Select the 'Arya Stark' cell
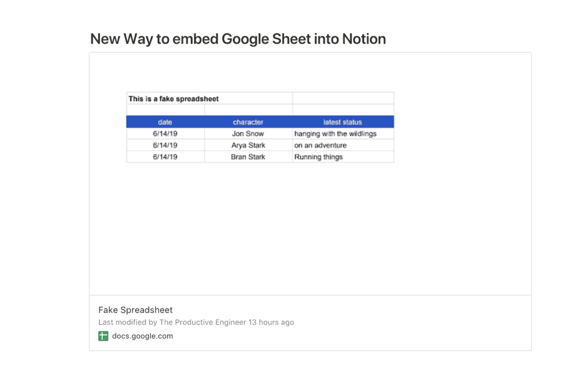 click(248, 145)
